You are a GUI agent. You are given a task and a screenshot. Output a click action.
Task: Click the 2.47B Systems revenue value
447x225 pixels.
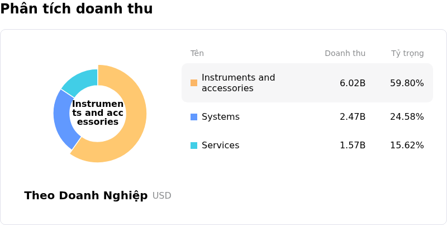point(353,117)
